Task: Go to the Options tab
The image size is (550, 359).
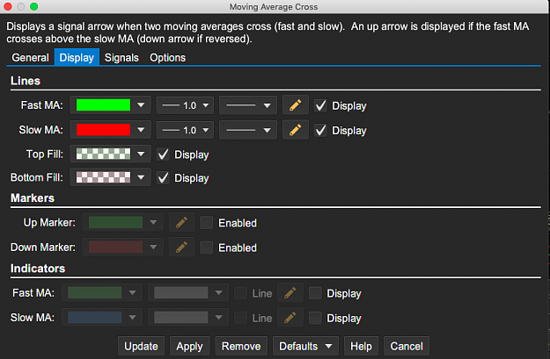Action: point(168,57)
